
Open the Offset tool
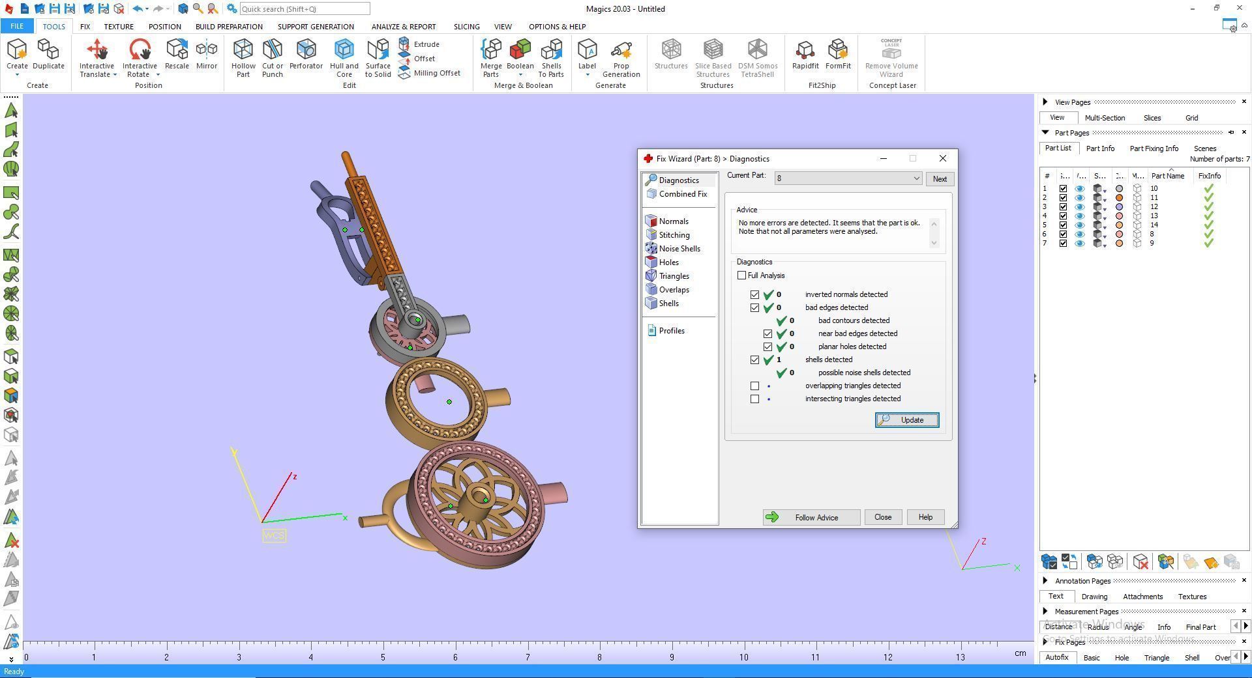point(417,59)
